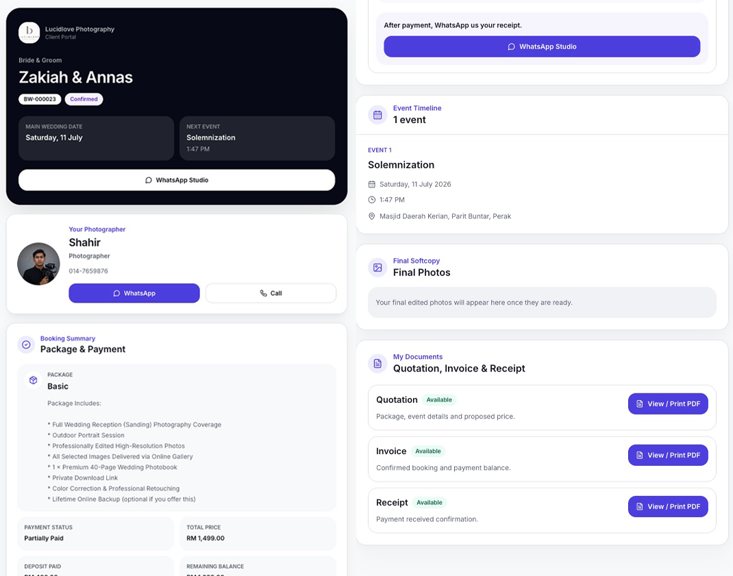The image size is (733, 576).
Task: Click the calendar icon next to Saturday, 11 July 2026
Action: [x=372, y=185]
